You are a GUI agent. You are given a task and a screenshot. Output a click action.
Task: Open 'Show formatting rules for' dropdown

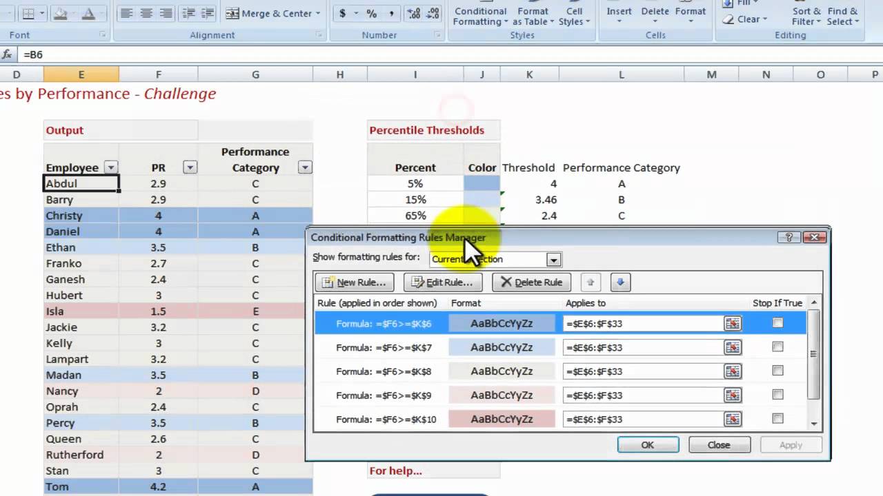[x=553, y=260]
